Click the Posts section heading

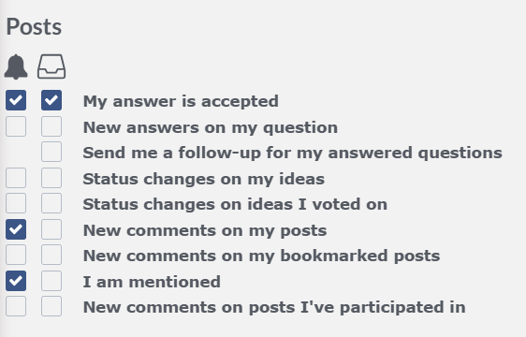[34, 26]
